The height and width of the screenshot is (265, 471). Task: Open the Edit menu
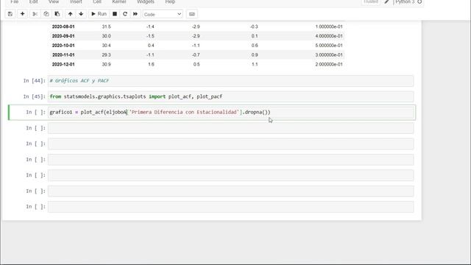click(x=33, y=1)
